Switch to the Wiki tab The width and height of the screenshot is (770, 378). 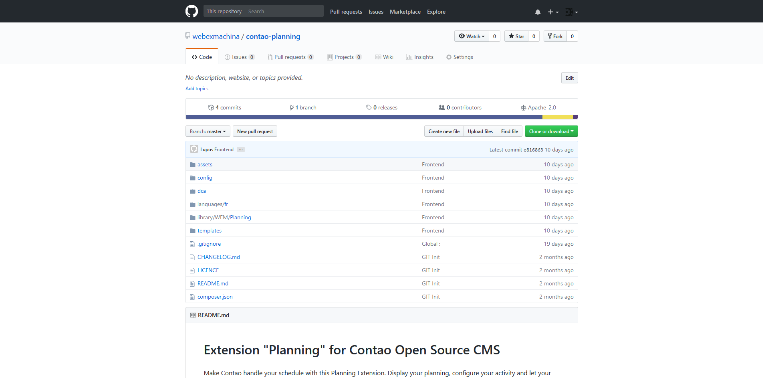(384, 57)
